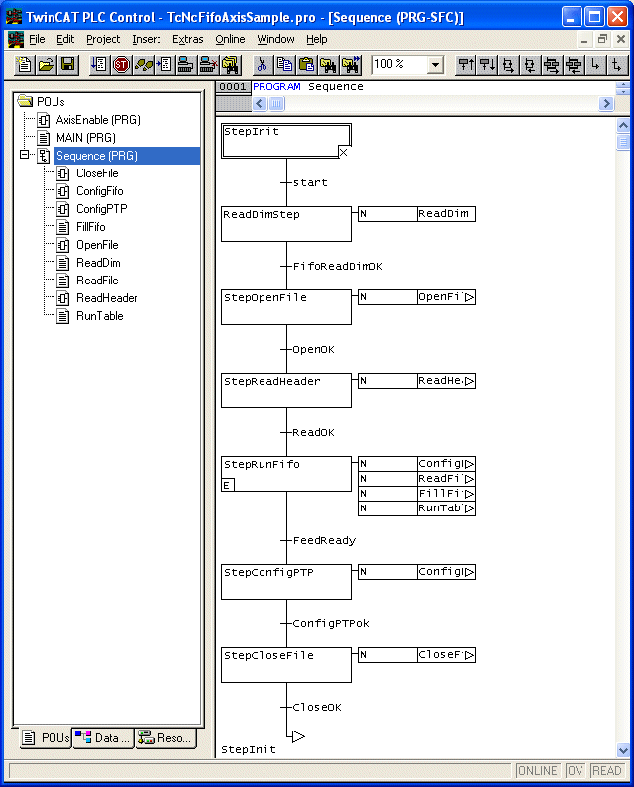The image size is (634, 787).
Task: Switch to the Resources tab
Action: pyautogui.click(x=165, y=738)
